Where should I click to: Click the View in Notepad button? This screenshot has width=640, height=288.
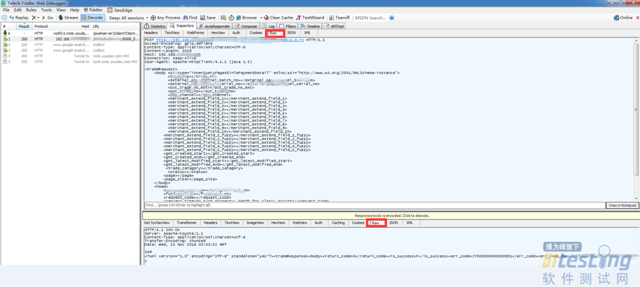tap(622, 205)
